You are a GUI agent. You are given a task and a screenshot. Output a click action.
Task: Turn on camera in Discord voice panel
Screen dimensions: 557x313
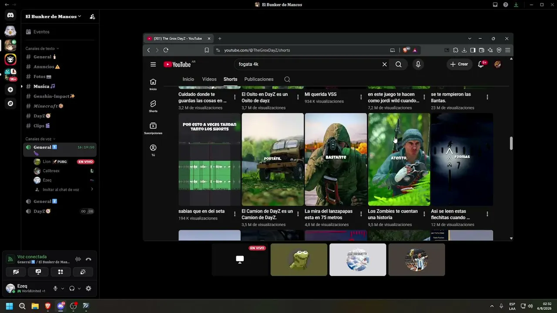(16, 272)
